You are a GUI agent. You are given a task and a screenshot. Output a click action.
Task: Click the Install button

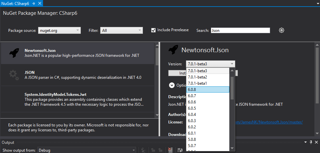pyautogui.click(x=177, y=73)
